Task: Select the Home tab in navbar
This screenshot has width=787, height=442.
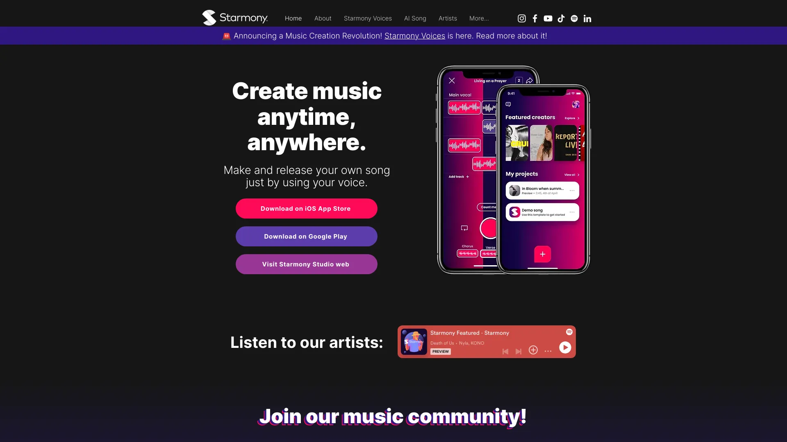Action: pos(293,18)
